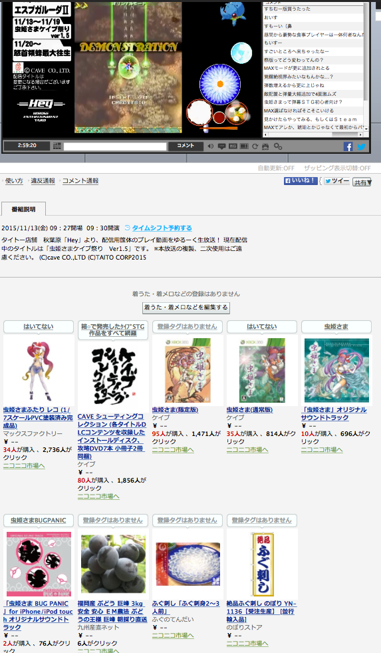Click ニコニコ市場へ under ふぐ刺身2〜3人前
The height and width of the screenshot is (653, 381).
click(x=173, y=636)
